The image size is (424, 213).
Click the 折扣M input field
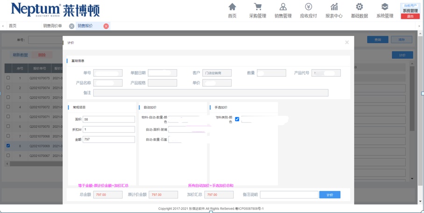(x=108, y=129)
